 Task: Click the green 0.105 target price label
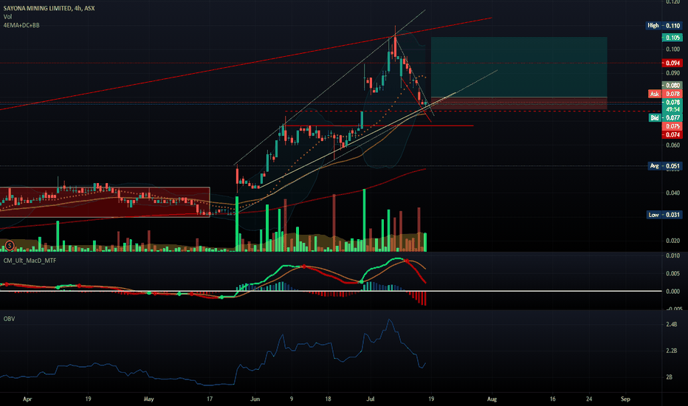point(672,38)
